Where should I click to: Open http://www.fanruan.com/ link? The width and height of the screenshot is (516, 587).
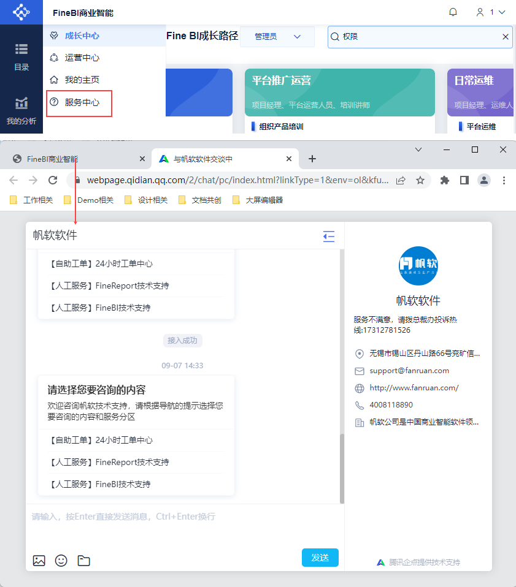(x=414, y=388)
